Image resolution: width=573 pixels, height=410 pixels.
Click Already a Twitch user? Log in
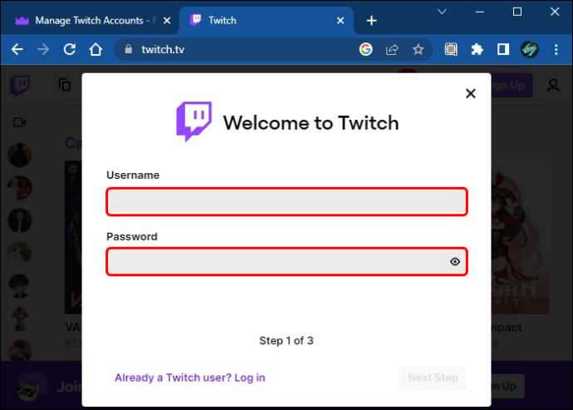click(x=190, y=378)
